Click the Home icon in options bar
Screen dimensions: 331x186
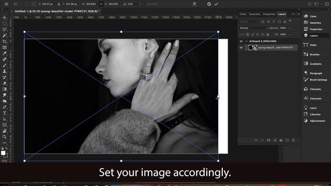coord(6,4)
